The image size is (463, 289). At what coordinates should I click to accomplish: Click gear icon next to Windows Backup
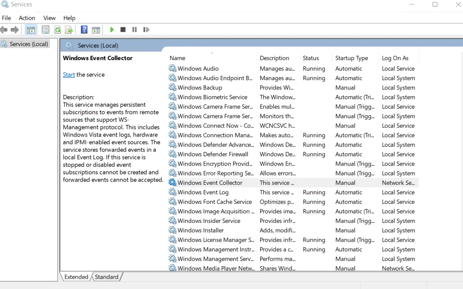173,87
